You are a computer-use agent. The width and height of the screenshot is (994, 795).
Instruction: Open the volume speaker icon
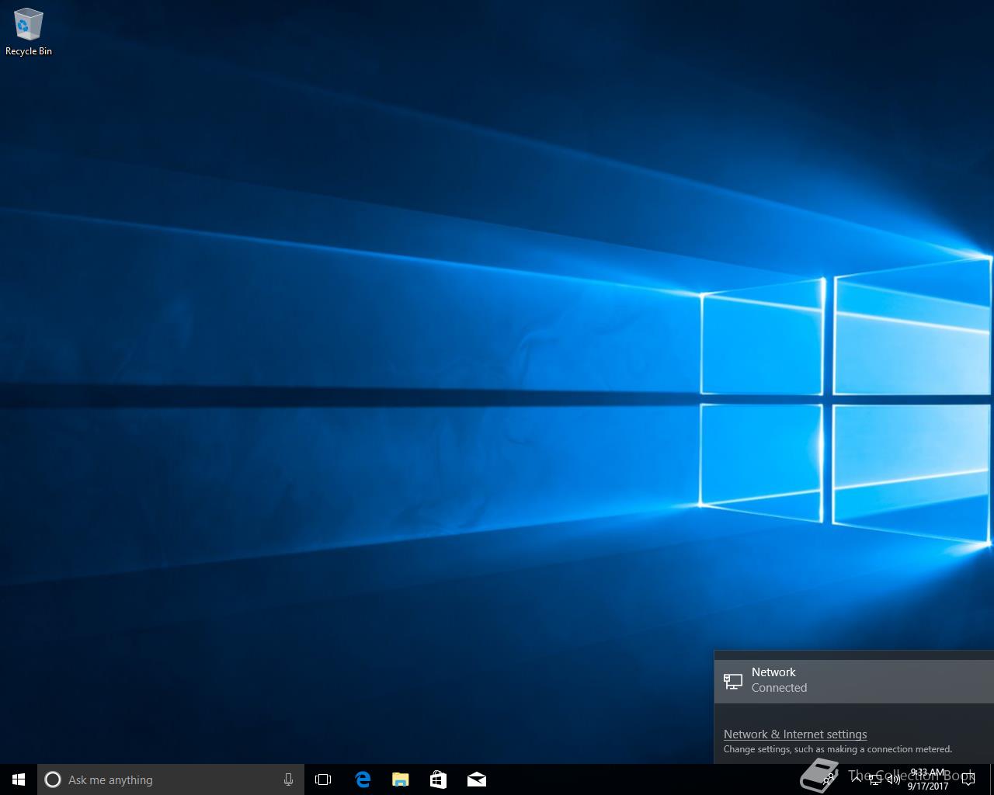(x=893, y=779)
